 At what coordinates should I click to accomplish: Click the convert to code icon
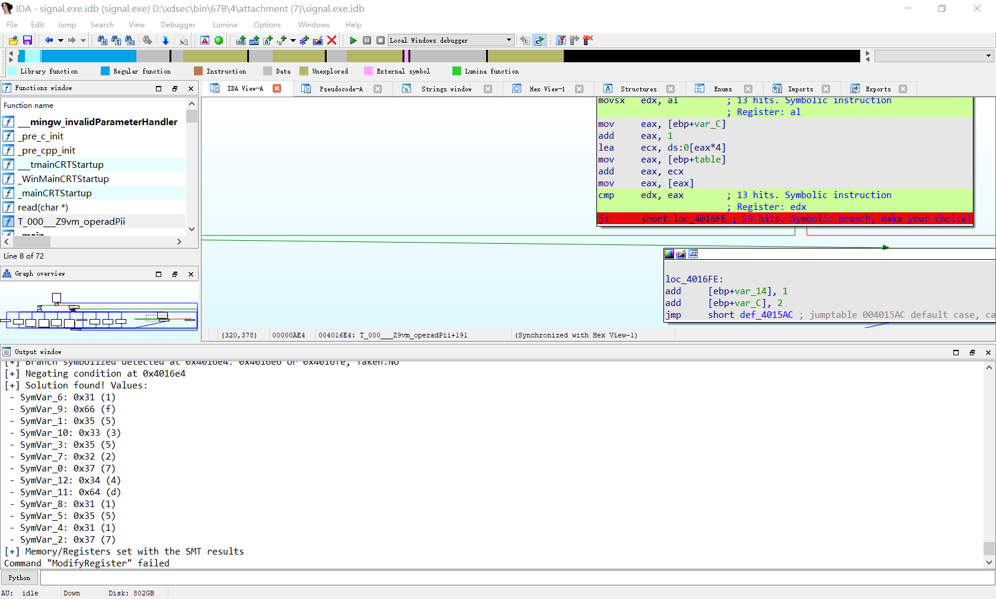coord(241,40)
